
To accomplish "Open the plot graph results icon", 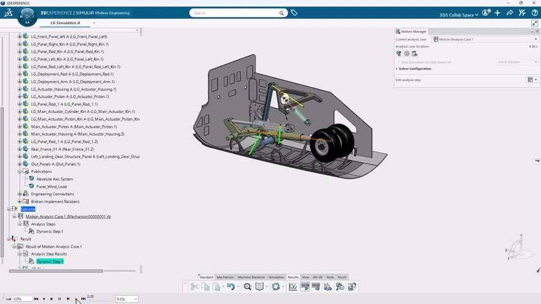I will point(293,287).
